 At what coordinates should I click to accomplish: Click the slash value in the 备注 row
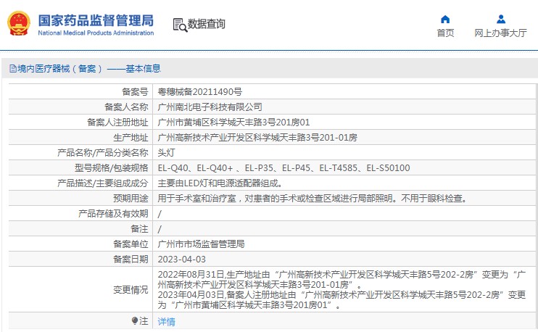point(160,229)
